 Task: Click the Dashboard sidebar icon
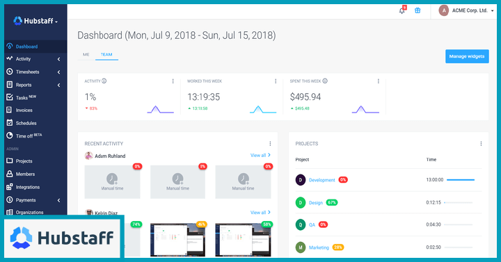pyautogui.click(x=10, y=47)
